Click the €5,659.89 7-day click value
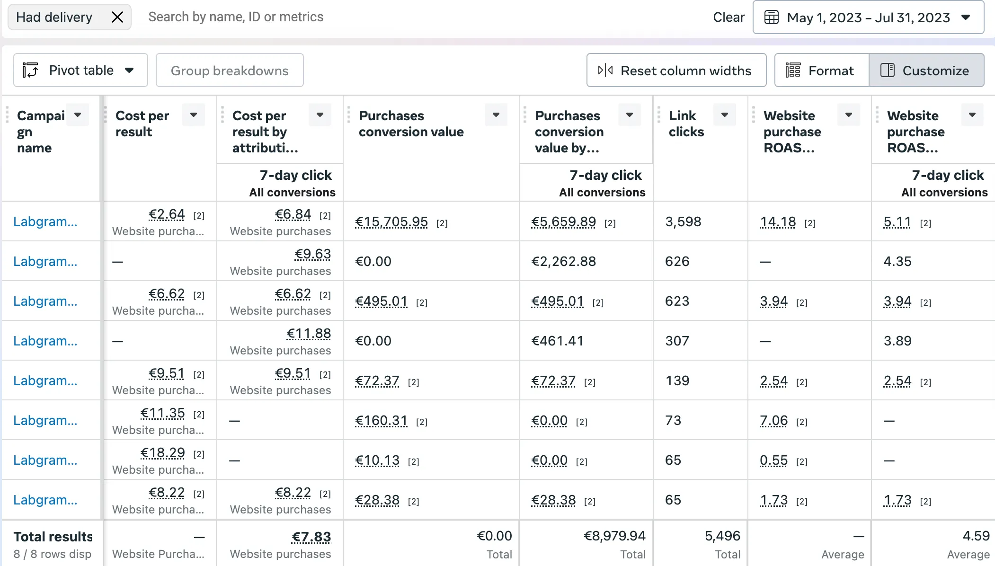This screenshot has width=995, height=566. [563, 222]
